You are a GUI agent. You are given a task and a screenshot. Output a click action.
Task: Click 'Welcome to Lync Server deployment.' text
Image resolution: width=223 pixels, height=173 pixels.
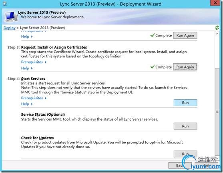click(52, 17)
